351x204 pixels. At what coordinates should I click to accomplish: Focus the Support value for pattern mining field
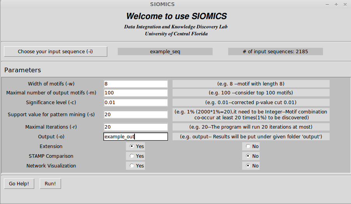point(136,115)
